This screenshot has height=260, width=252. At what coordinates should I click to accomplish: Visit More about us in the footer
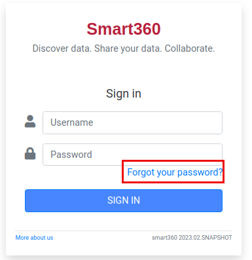pos(34,238)
